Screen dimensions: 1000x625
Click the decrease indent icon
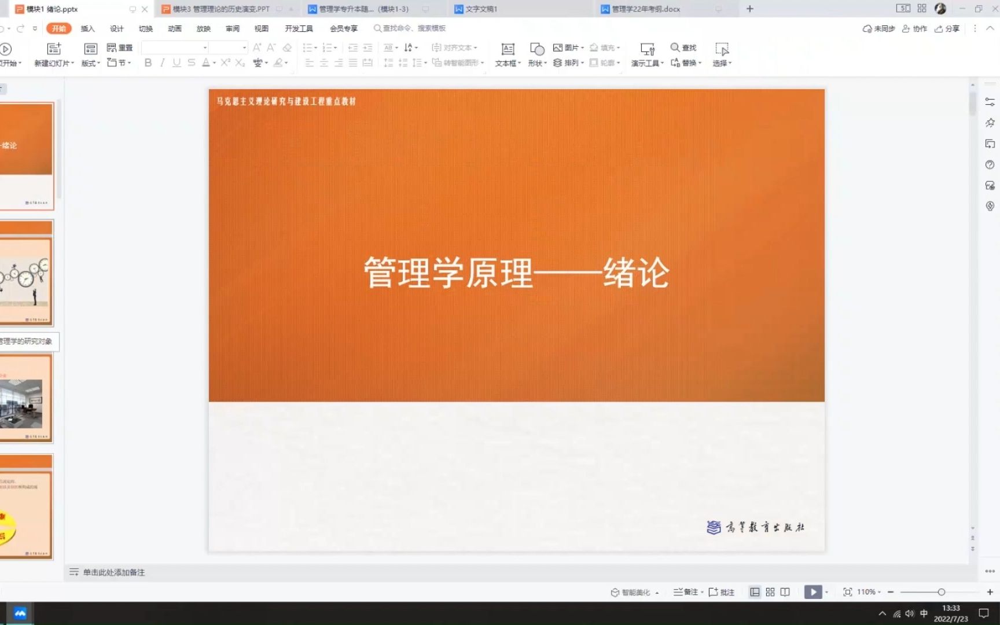[x=352, y=47]
